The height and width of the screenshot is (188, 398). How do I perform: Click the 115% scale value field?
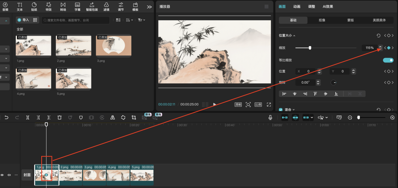click(370, 48)
